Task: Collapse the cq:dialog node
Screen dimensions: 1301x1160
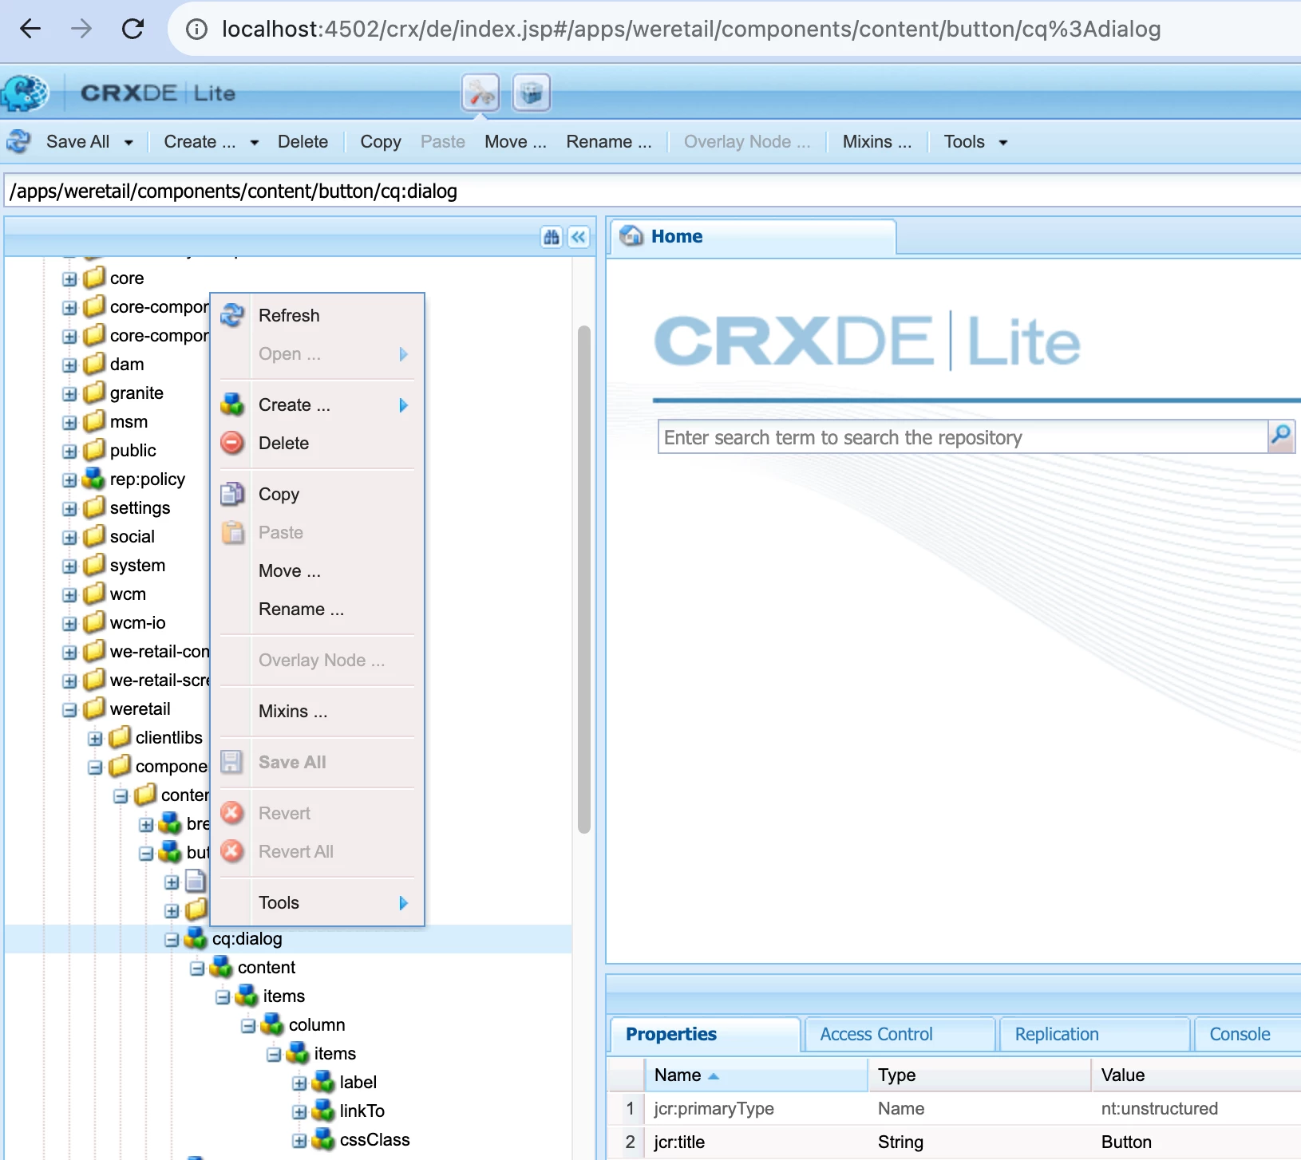Action: point(172,940)
